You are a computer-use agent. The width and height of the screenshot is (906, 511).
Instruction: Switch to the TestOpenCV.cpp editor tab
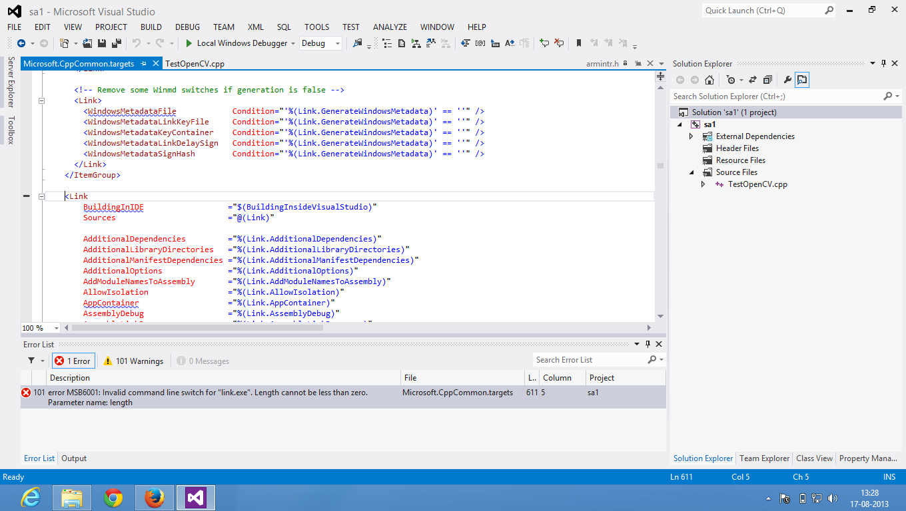[x=195, y=64]
